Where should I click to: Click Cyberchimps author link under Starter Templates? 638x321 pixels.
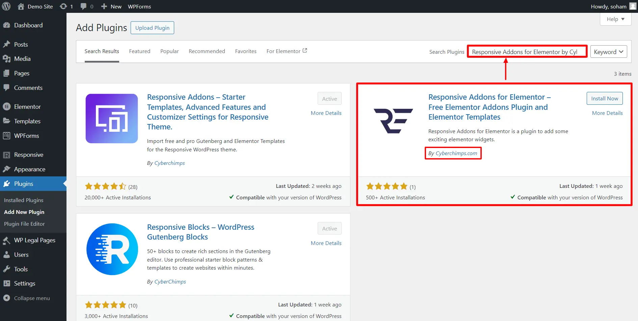[x=169, y=163]
